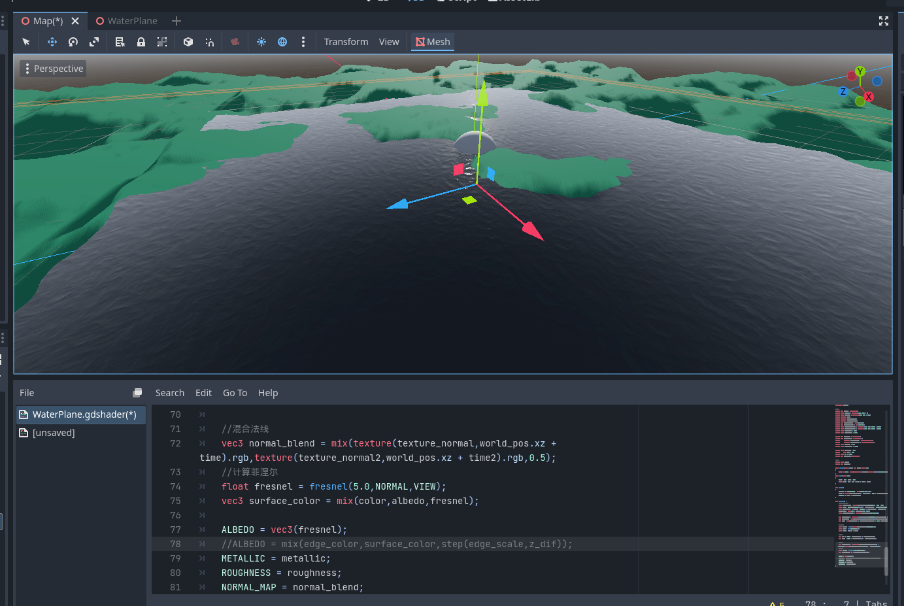Image resolution: width=904 pixels, height=606 pixels.
Task: Toggle the preview environment globe icon
Action: click(282, 42)
